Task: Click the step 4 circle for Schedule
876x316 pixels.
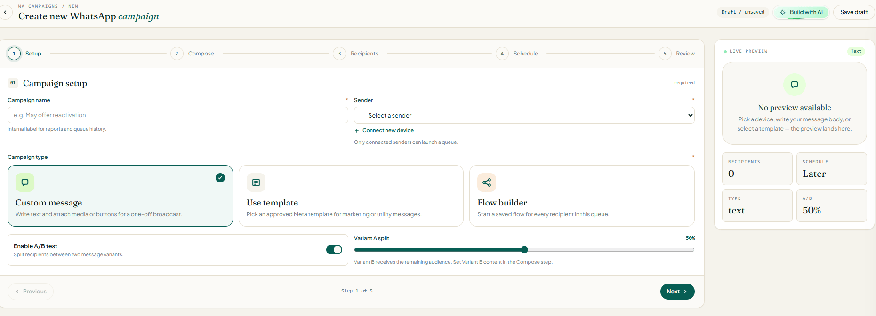Action: (502, 54)
